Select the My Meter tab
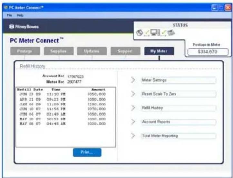Screen dimensions: 233x178 [159, 51]
